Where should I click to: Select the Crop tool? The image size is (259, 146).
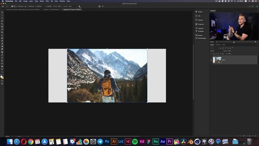click(2, 24)
